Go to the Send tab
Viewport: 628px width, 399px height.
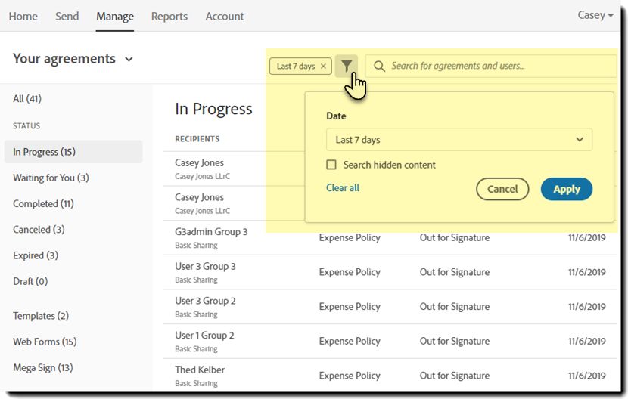pyautogui.click(x=67, y=16)
